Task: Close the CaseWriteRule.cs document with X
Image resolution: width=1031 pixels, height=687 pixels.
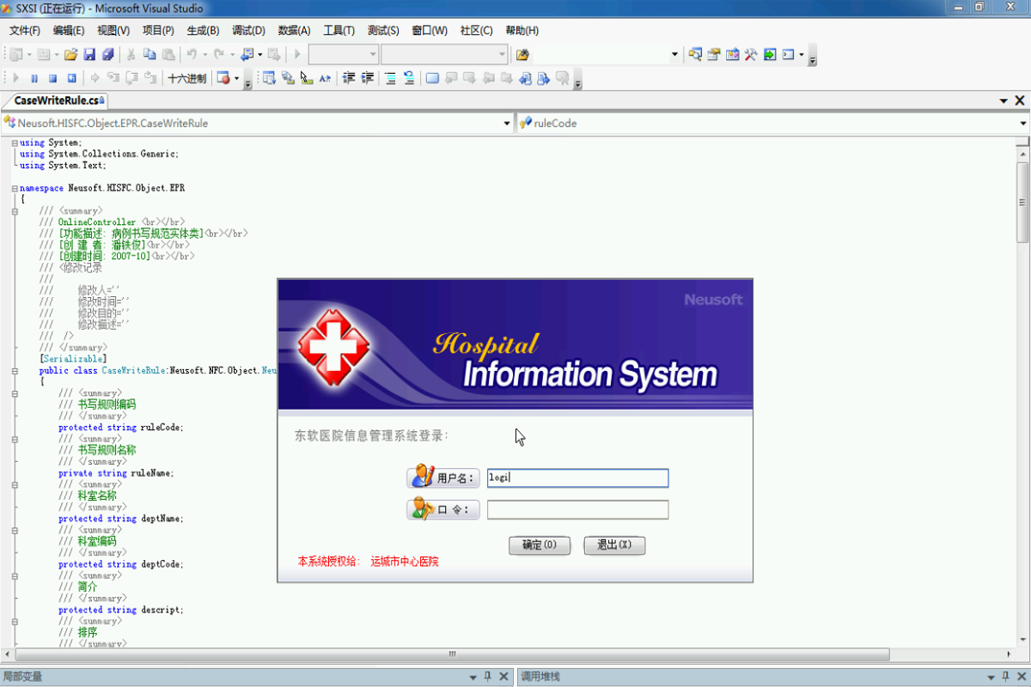Action: click(x=1020, y=100)
